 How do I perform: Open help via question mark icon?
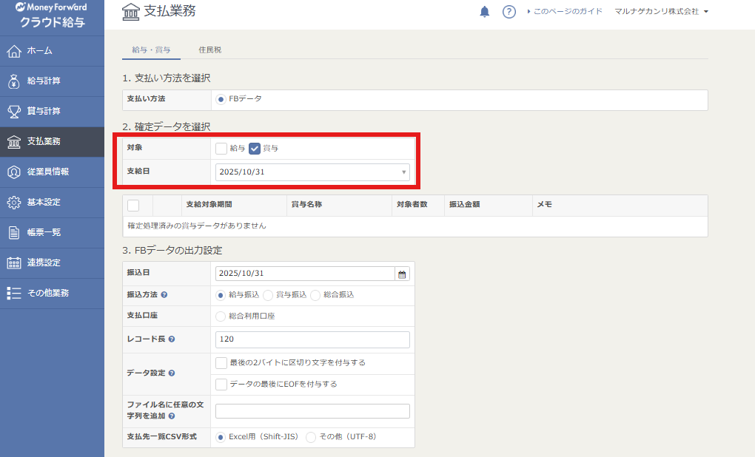pyautogui.click(x=509, y=11)
